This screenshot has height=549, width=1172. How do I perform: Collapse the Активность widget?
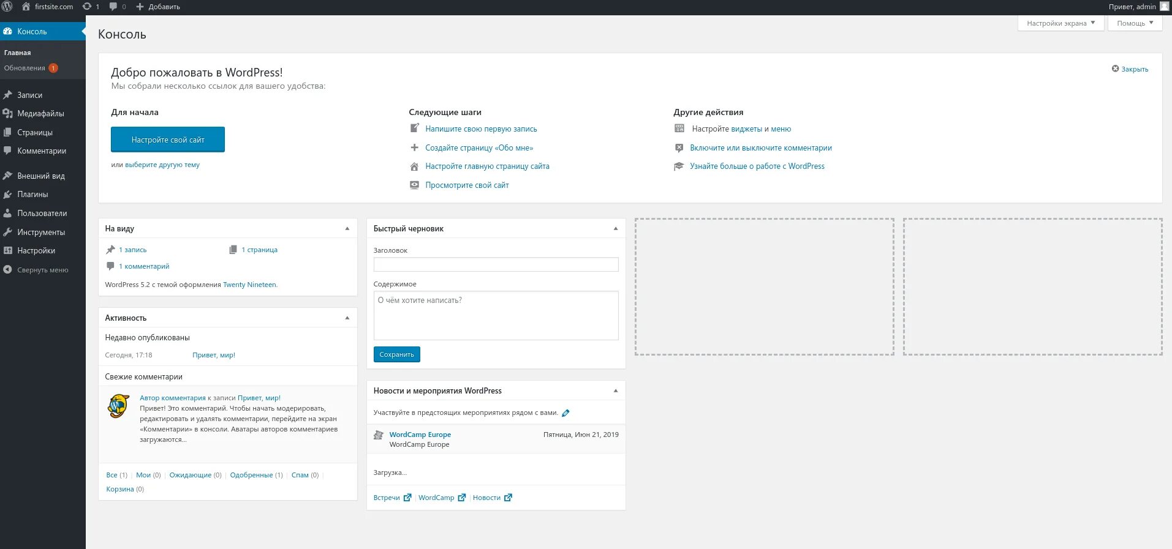tap(347, 318)
